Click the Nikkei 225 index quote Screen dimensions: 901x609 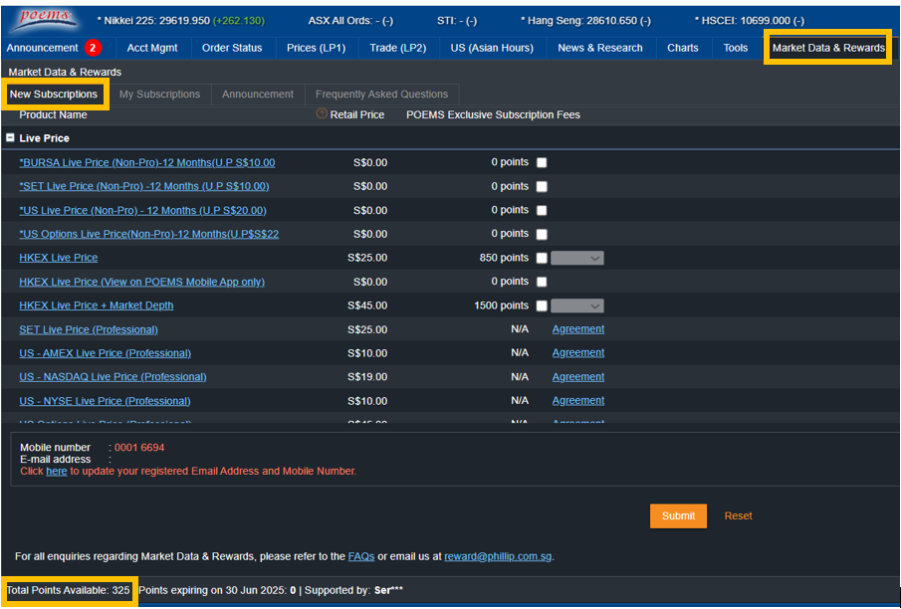pyautogui.click(x=181, y=21)
